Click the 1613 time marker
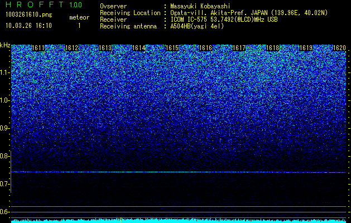The width and height of the screenshot is (351, 223). click(105, 48)
